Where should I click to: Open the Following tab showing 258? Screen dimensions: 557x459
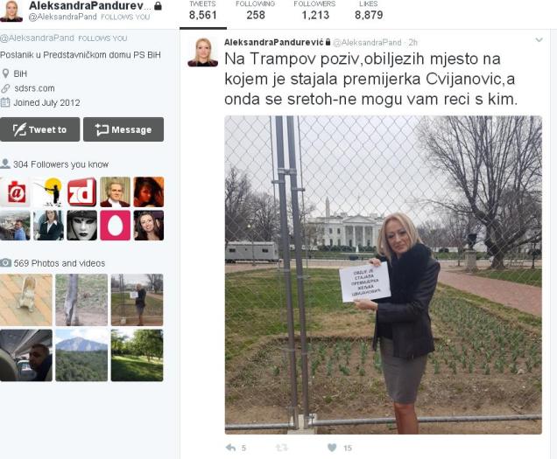coord(256,11)
